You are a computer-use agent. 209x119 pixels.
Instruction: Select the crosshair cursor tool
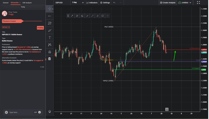click(x=50, y=9)
